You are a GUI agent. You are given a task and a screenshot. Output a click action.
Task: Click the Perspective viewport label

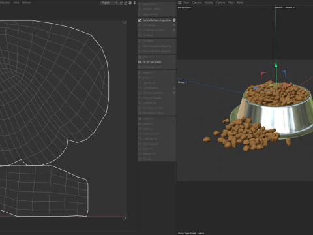pos(185,8)
